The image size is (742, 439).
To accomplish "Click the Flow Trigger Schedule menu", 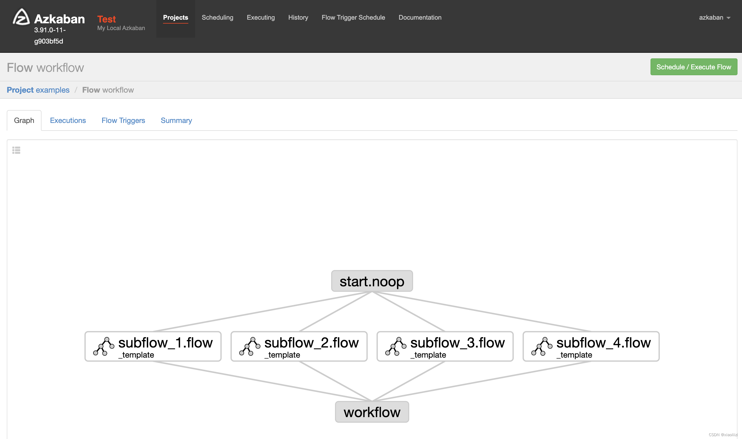I will (x=354, y=17).
